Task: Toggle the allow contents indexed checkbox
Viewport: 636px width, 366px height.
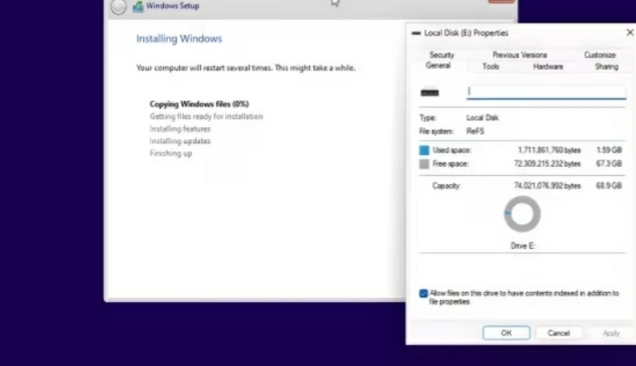Action: pyautogui.click(x=423, y=293)
